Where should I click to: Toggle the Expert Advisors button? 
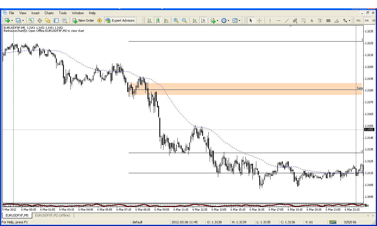120,20
